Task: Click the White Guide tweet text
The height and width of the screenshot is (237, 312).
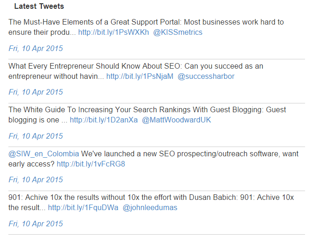Action: coord(147,115)
